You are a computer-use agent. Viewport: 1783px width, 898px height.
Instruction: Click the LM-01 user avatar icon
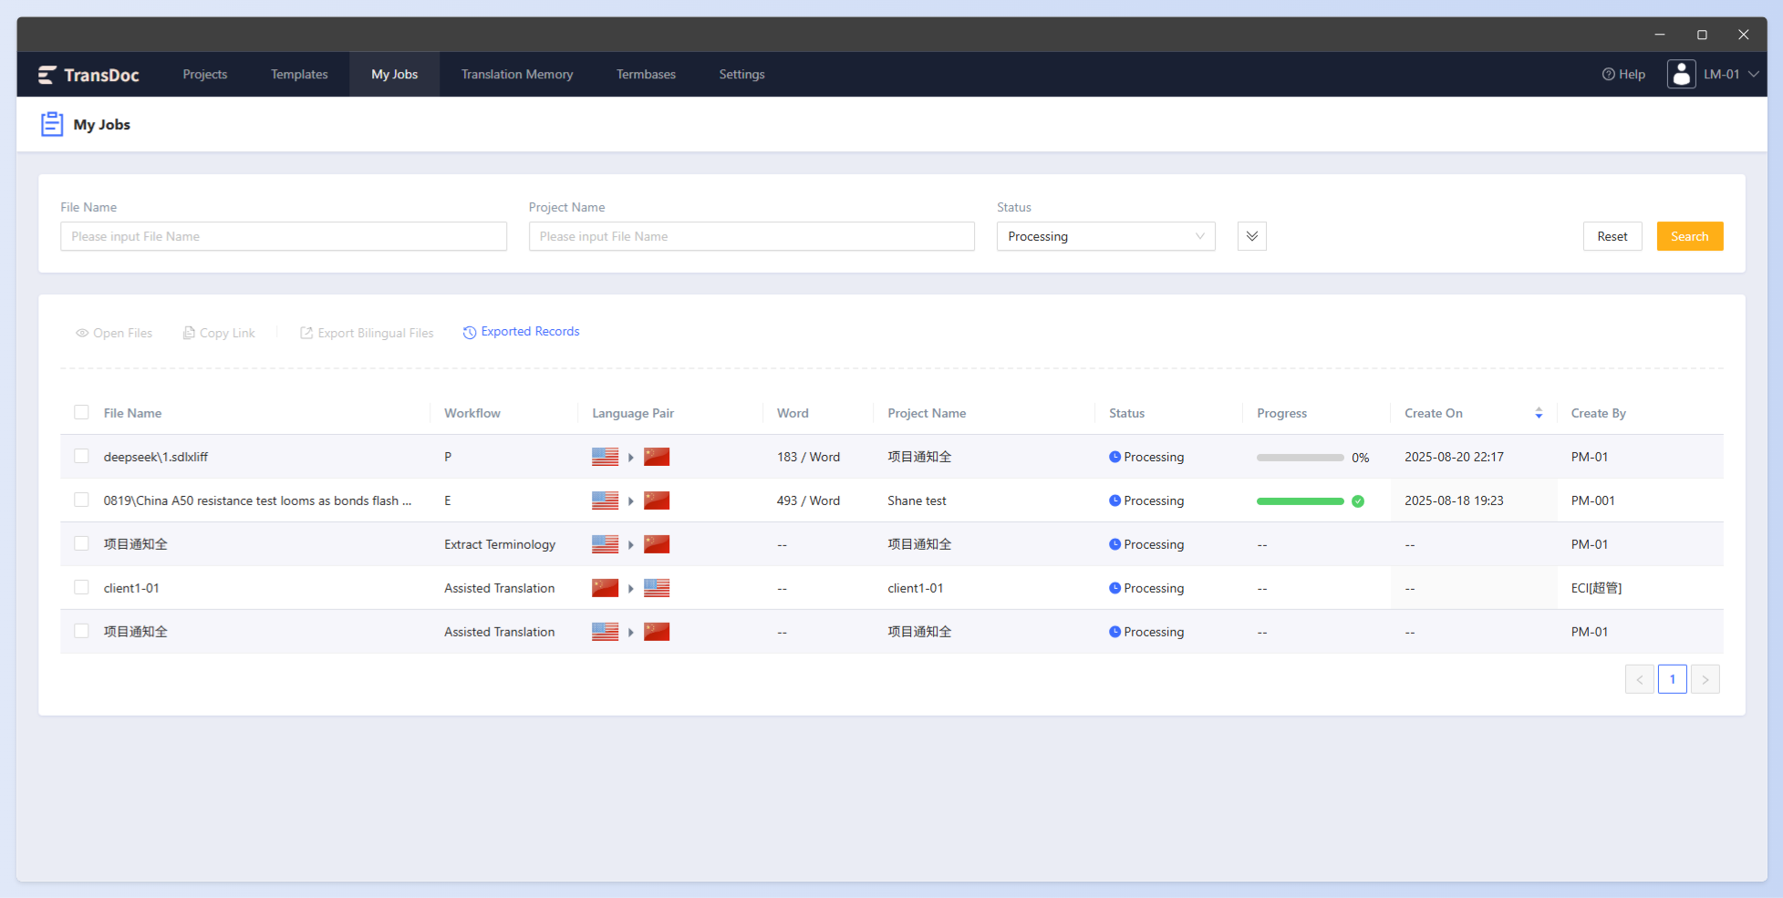(1682, 74)
